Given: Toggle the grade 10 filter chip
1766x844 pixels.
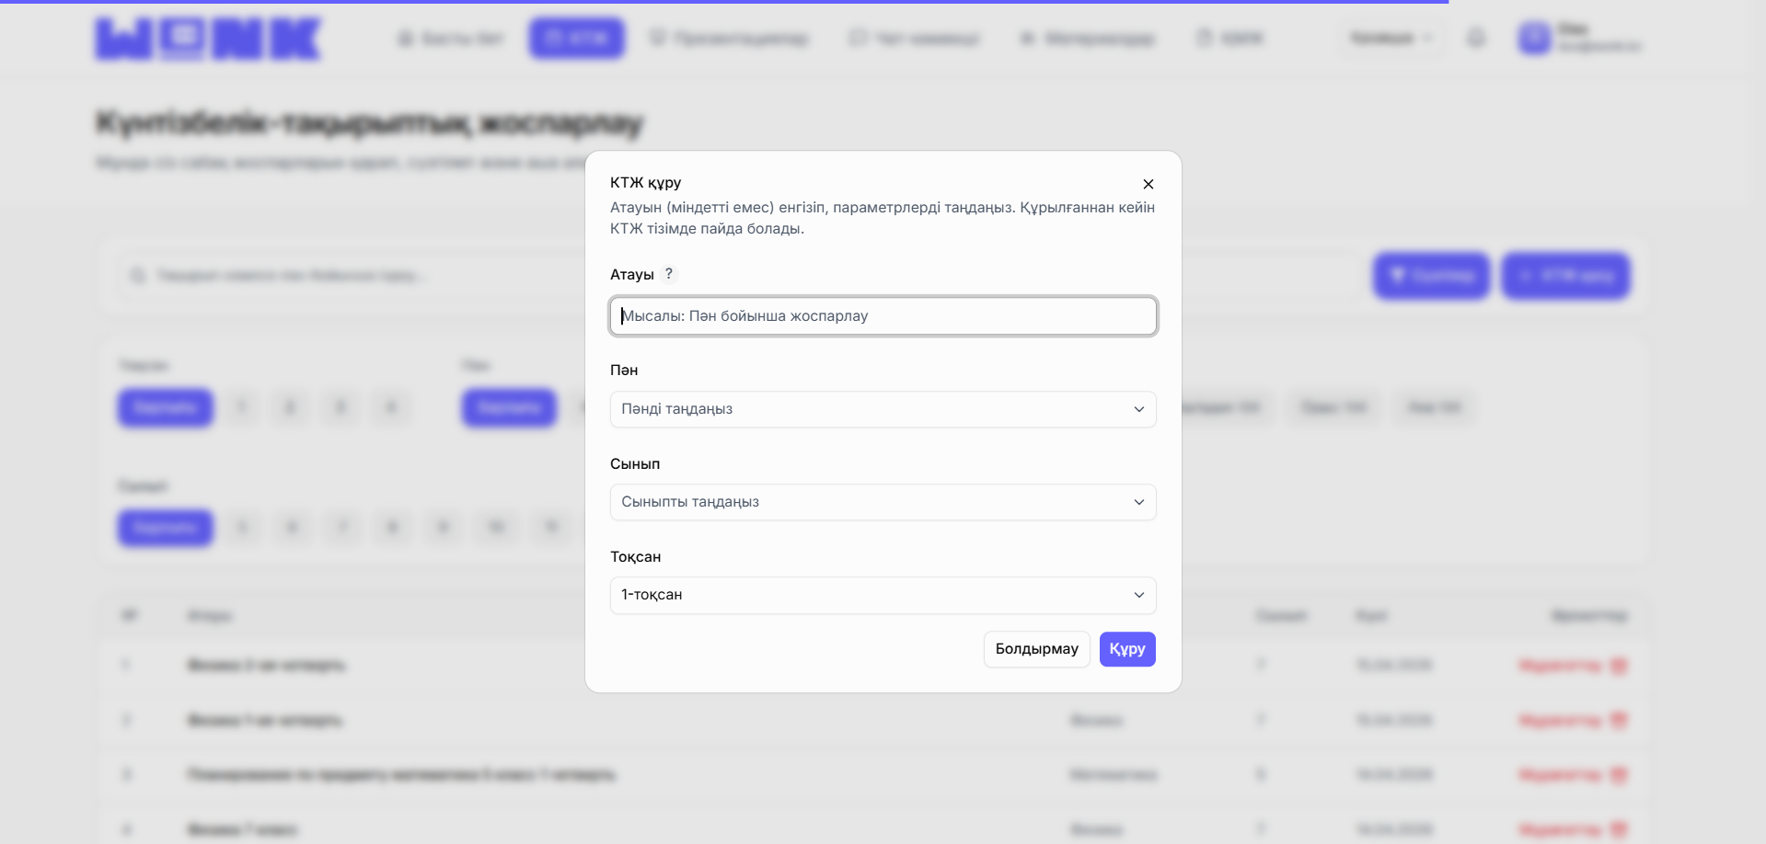Looking at the screenshot, I should coord(497,528).
